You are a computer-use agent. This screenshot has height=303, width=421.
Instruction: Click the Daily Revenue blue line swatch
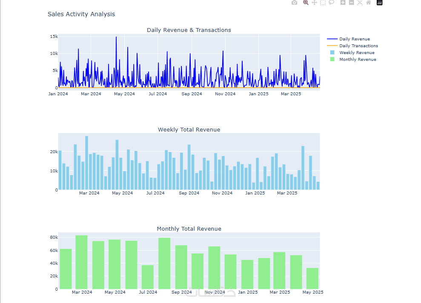332,39
